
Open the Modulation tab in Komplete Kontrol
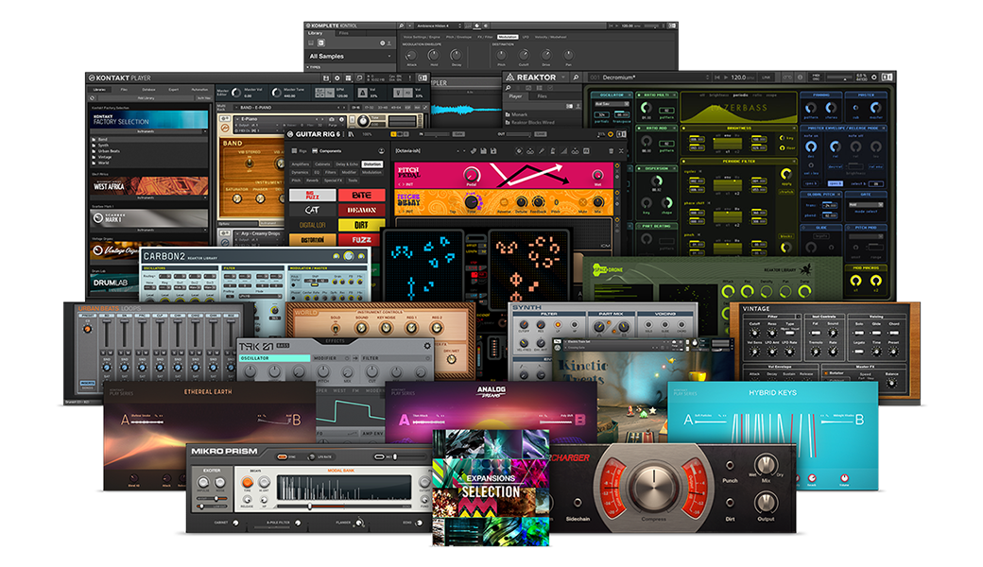click(x=508, y=37)
